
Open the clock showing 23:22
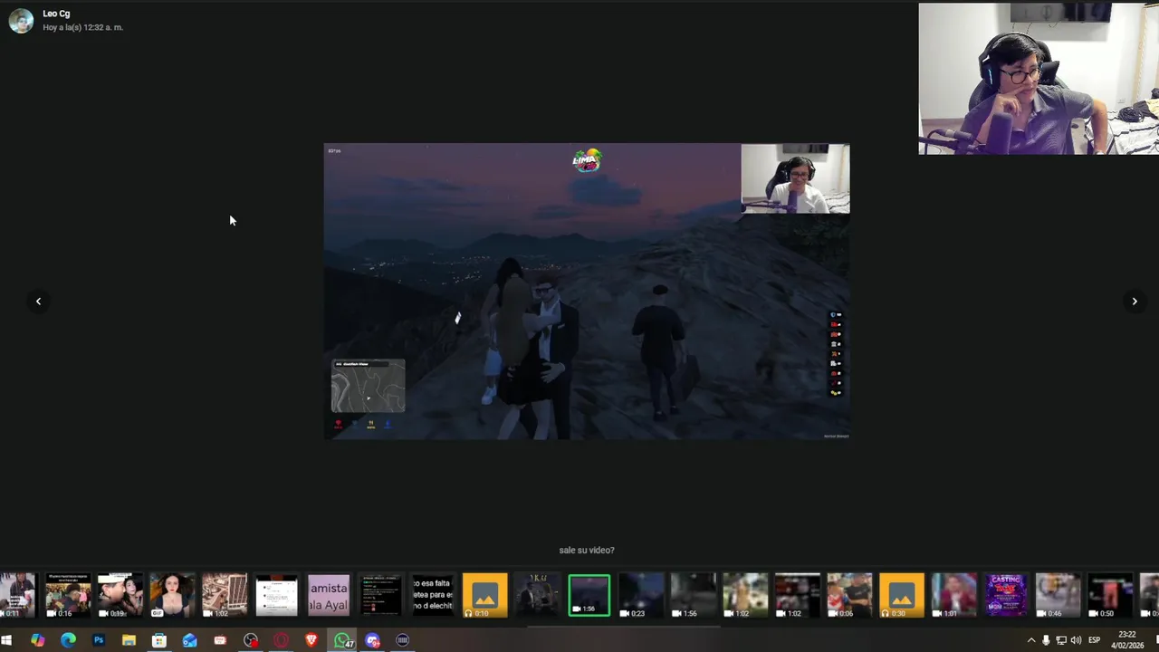pyautogui.click(x=1127, y=639)
